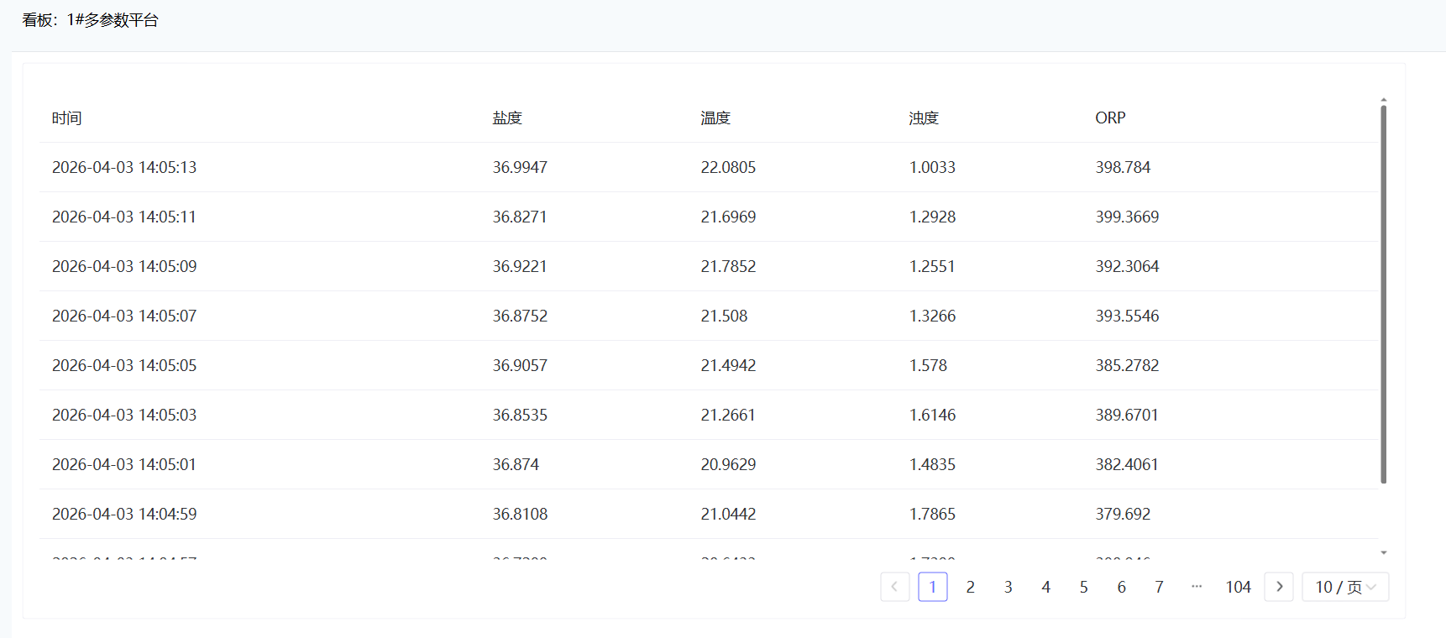The height and width of the screenshot is (638, 1446).
Task: Click salinity value 36.9221
Action: 520,266
